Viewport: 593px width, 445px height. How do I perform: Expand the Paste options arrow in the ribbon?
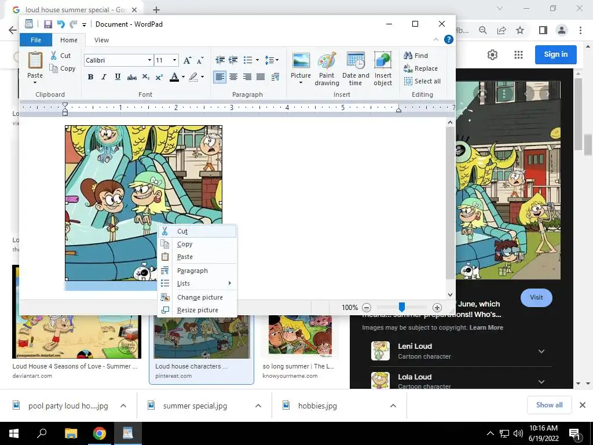tap(35, 82)
